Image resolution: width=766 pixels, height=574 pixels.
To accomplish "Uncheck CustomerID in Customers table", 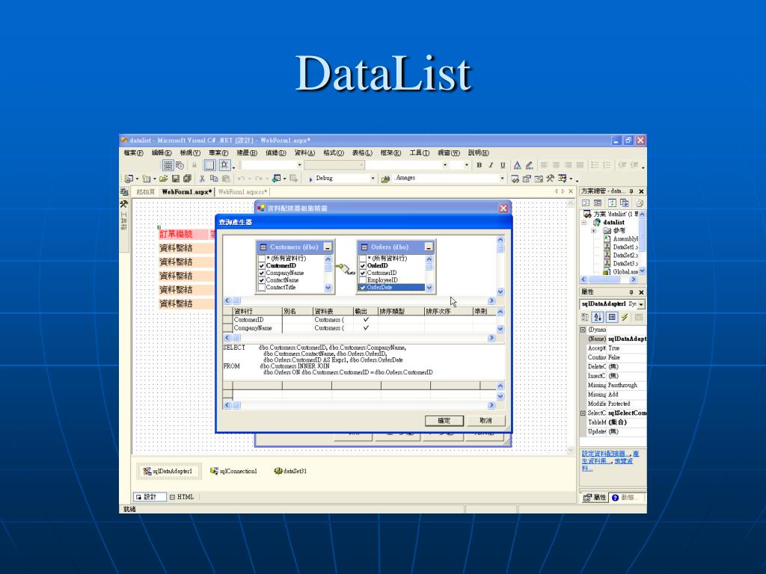I will click(261, 265).
